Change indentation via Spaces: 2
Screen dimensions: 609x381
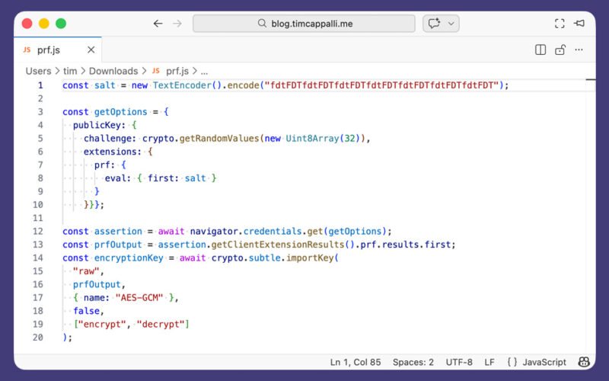coord(413,362)
